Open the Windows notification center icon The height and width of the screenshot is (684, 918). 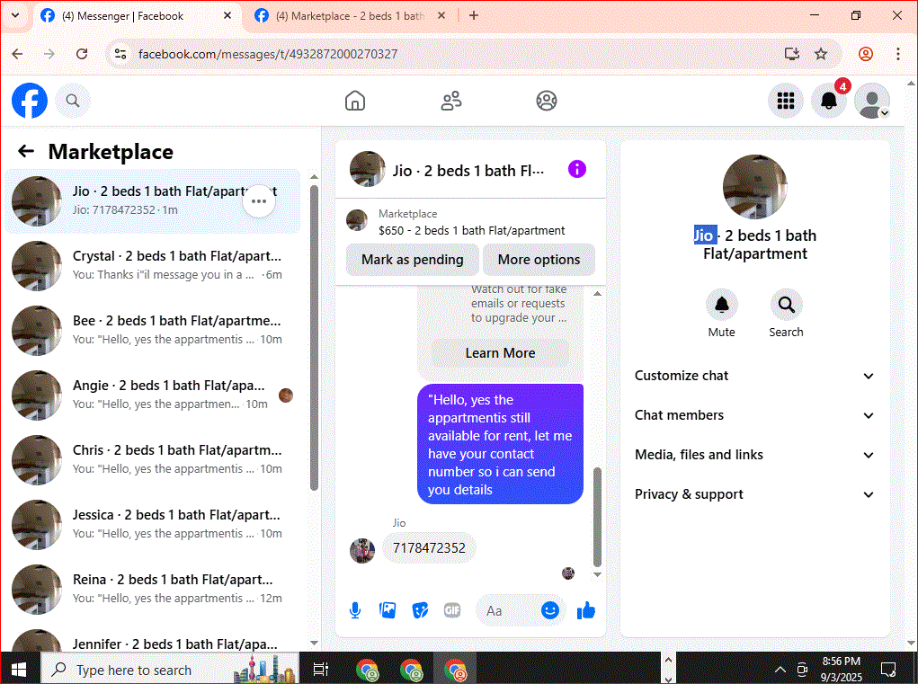click(888, 669)
